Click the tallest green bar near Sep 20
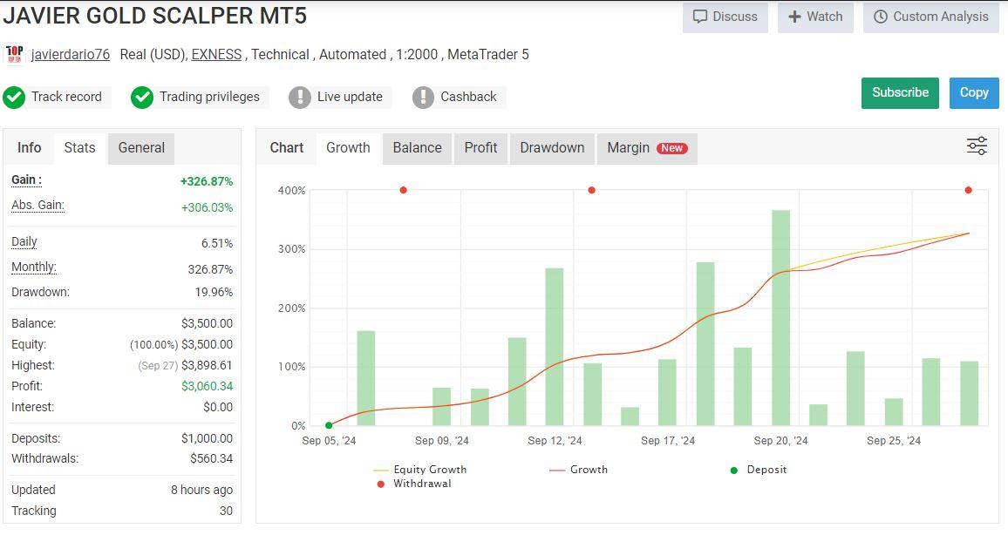This screenshot has height=535, width=1008. [780, 318]
